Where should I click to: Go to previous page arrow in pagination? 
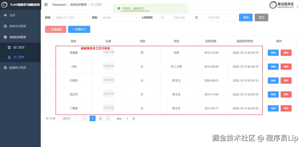coord(85,118)
